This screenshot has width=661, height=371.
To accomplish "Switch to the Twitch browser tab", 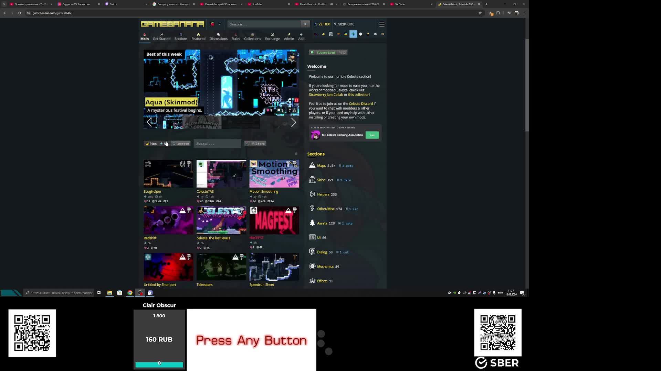I will click(x=126, y=4).
